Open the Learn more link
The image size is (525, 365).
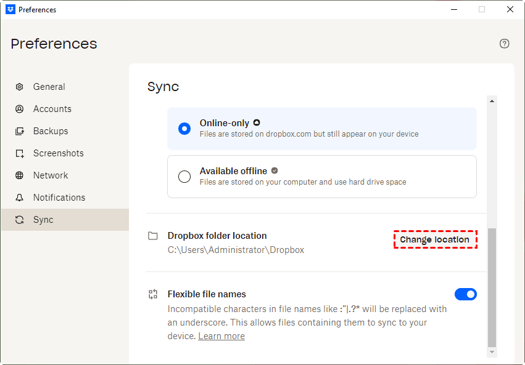221,336
